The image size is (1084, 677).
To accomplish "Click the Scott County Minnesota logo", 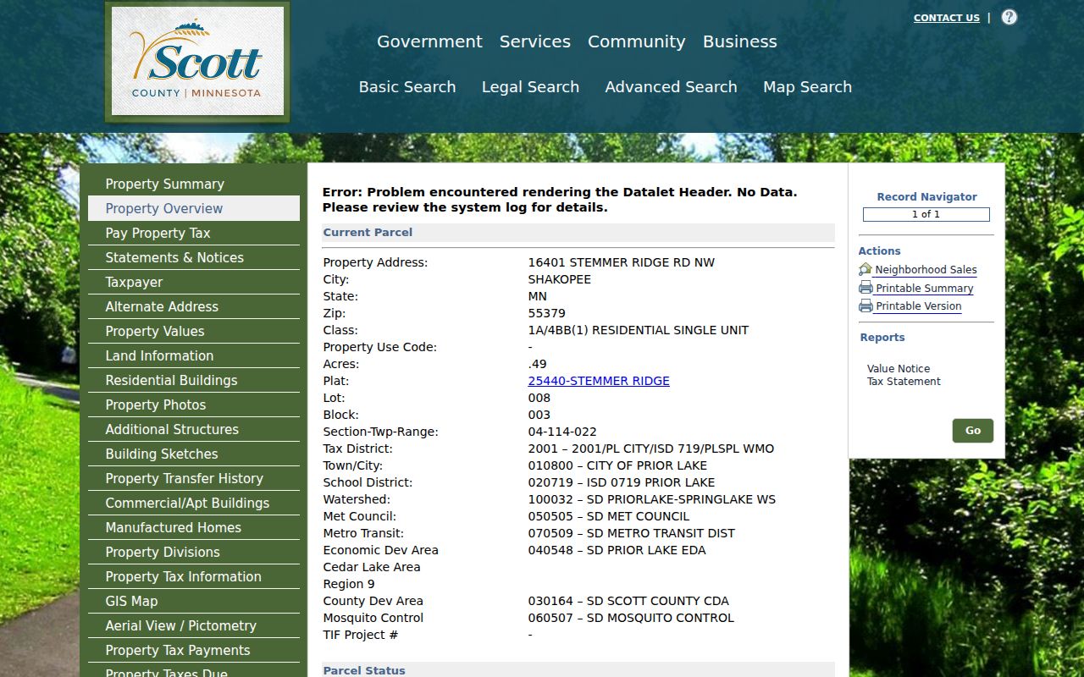I will pos(197,62).
